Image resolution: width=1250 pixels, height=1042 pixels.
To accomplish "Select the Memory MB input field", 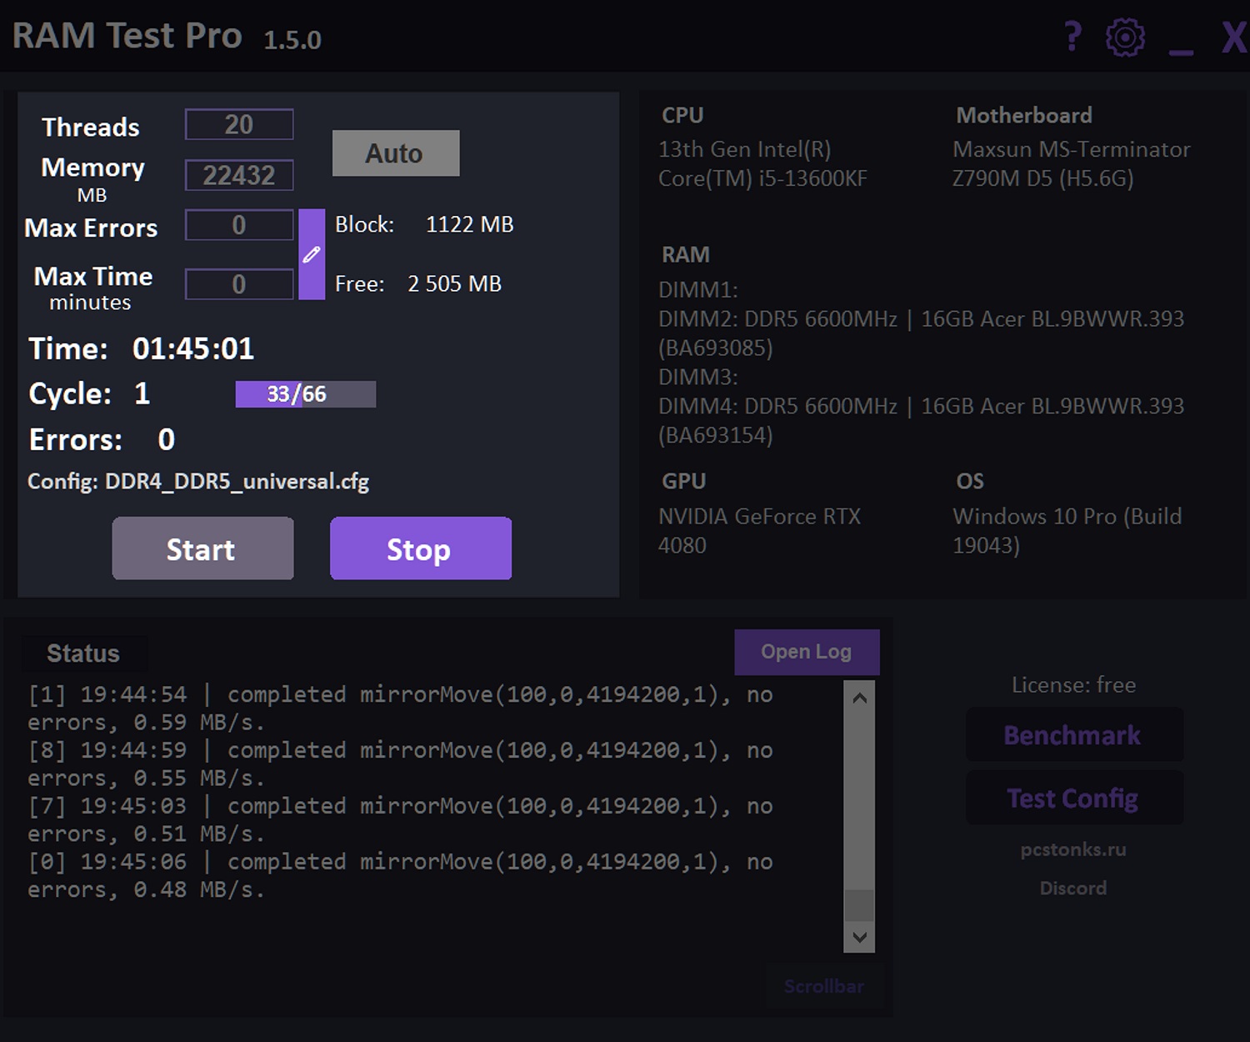I will 239,175.
